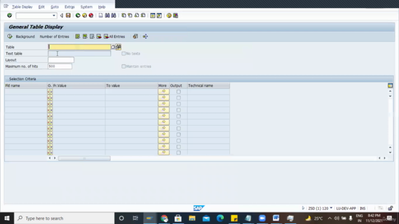Click the top up-arrow of the vertical scrollbar
399x224 pixels.
390,91
